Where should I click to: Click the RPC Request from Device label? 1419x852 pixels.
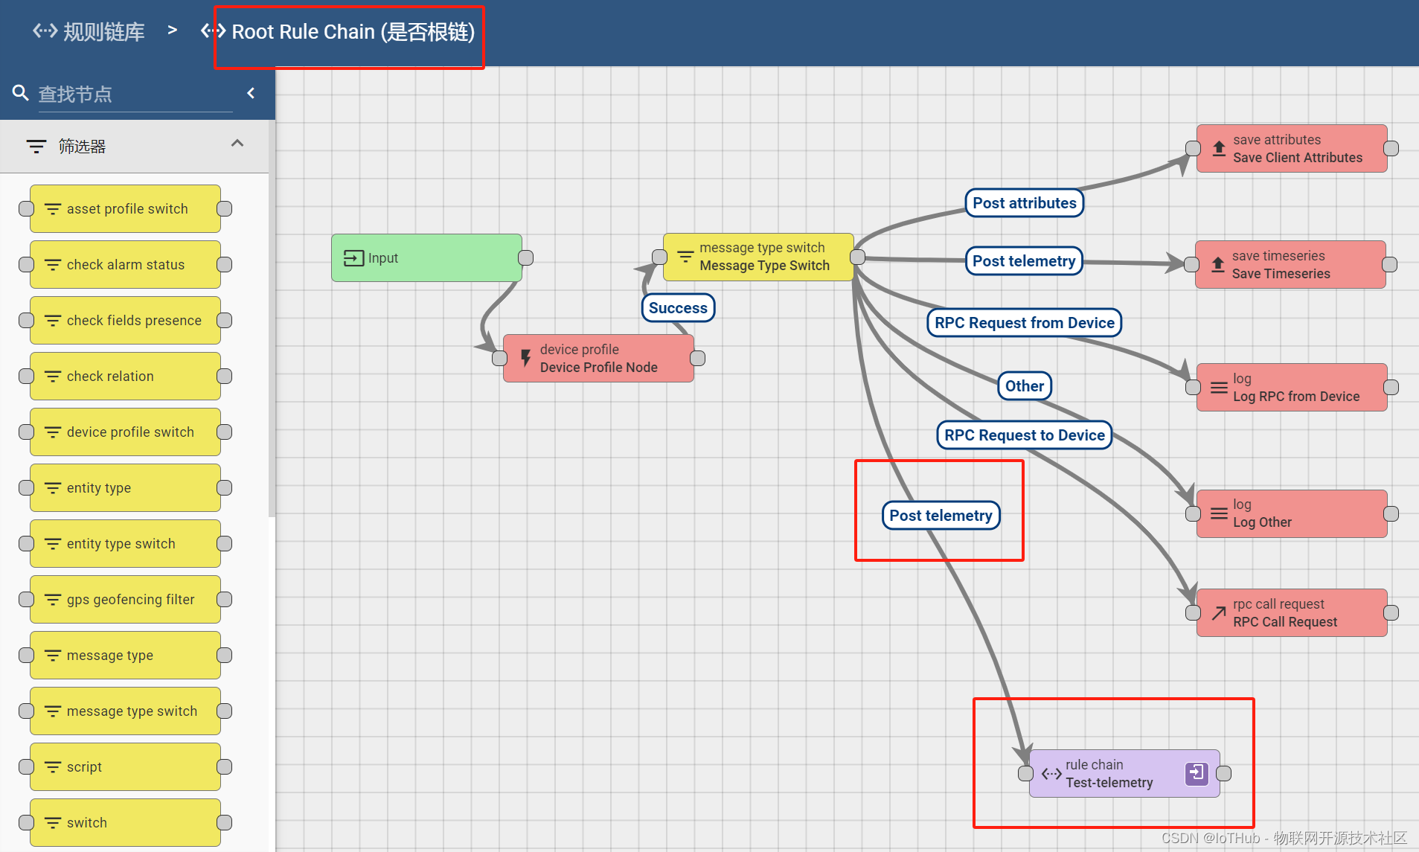pos(1025,323)
